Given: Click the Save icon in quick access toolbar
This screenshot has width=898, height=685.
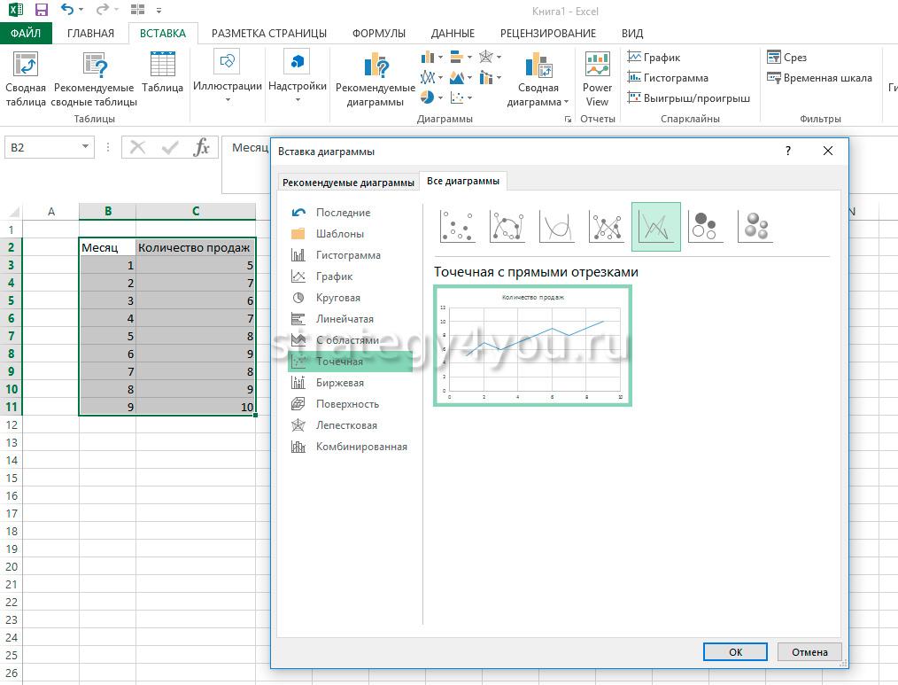Looking at the screenshot, I should coord(41,11).
